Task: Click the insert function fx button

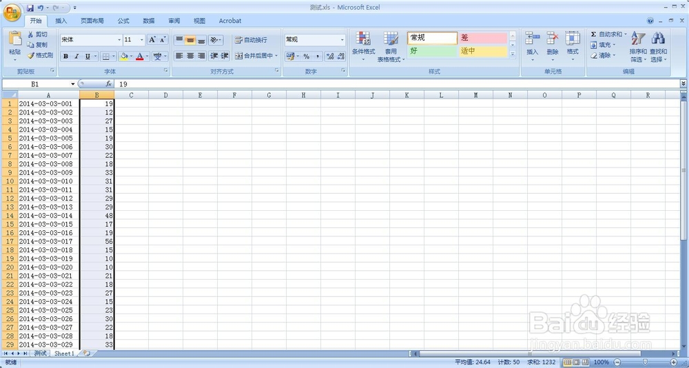Action: 109,84
